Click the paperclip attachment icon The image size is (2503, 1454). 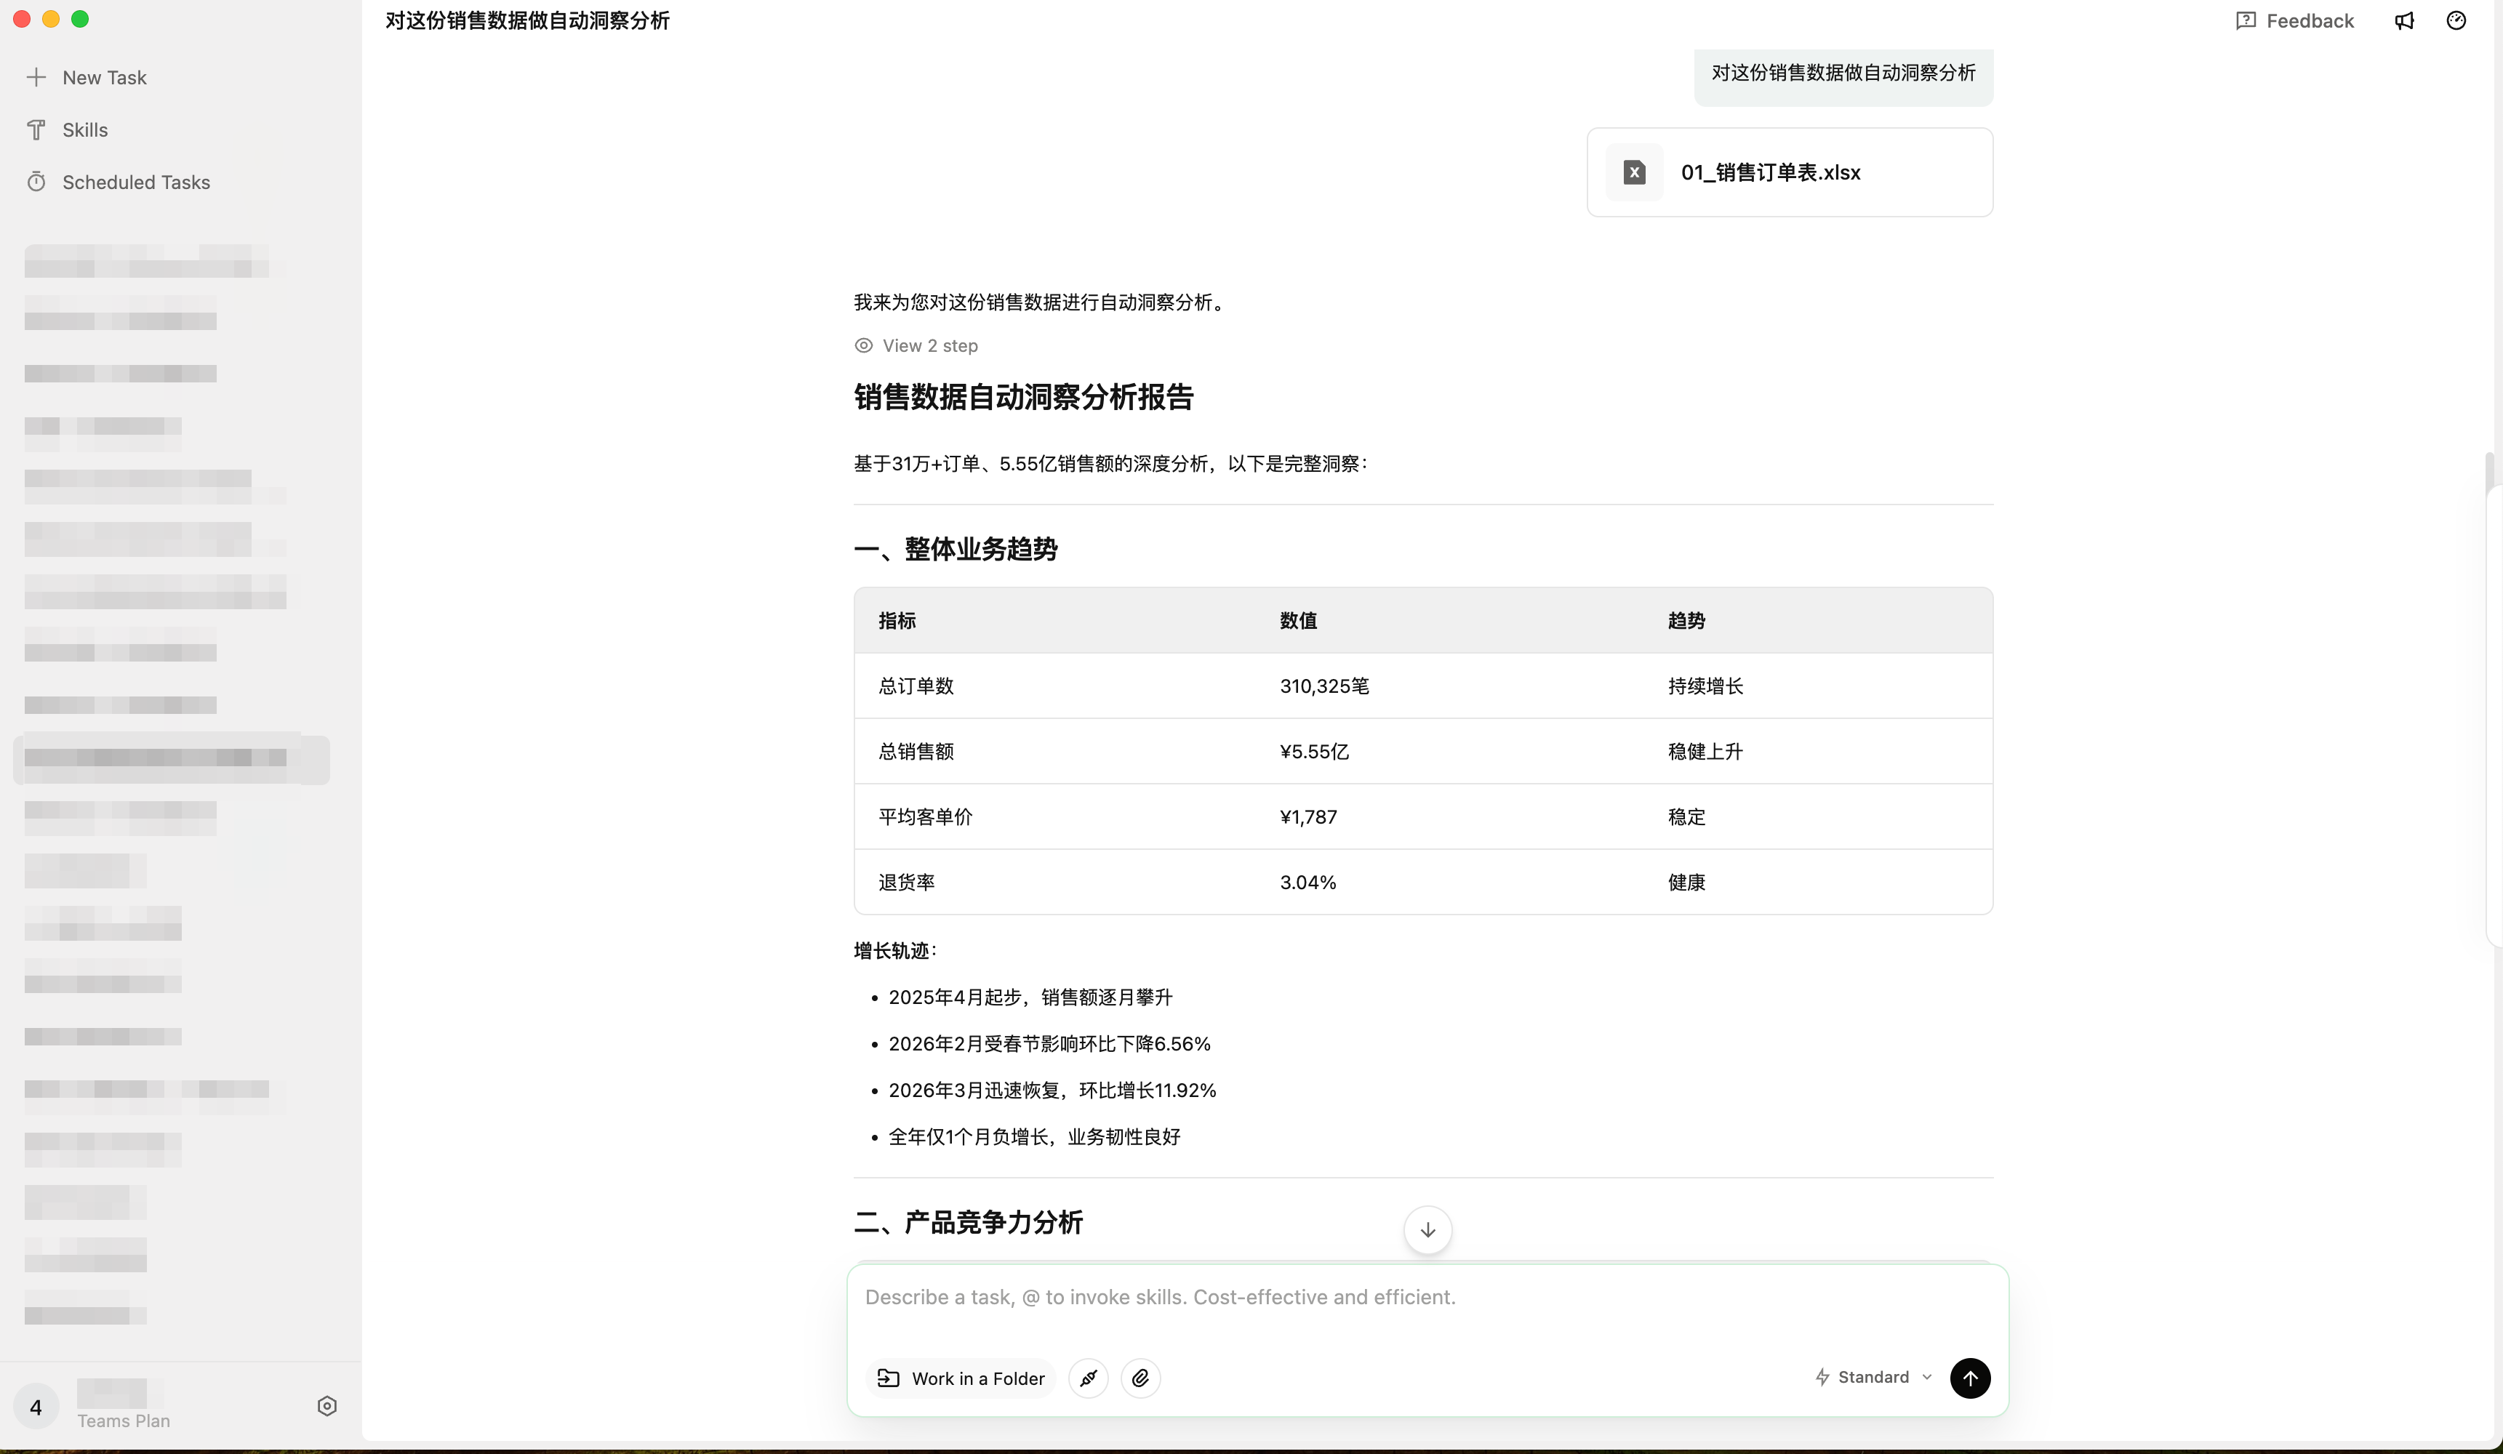point(1140,1378)
